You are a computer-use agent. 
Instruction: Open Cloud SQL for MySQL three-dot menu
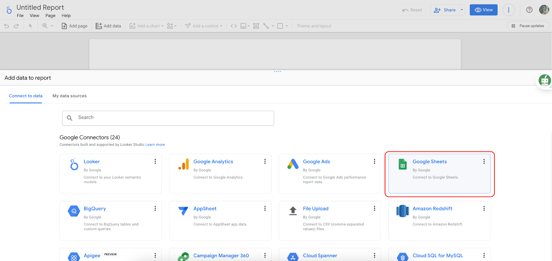[484, 255]
